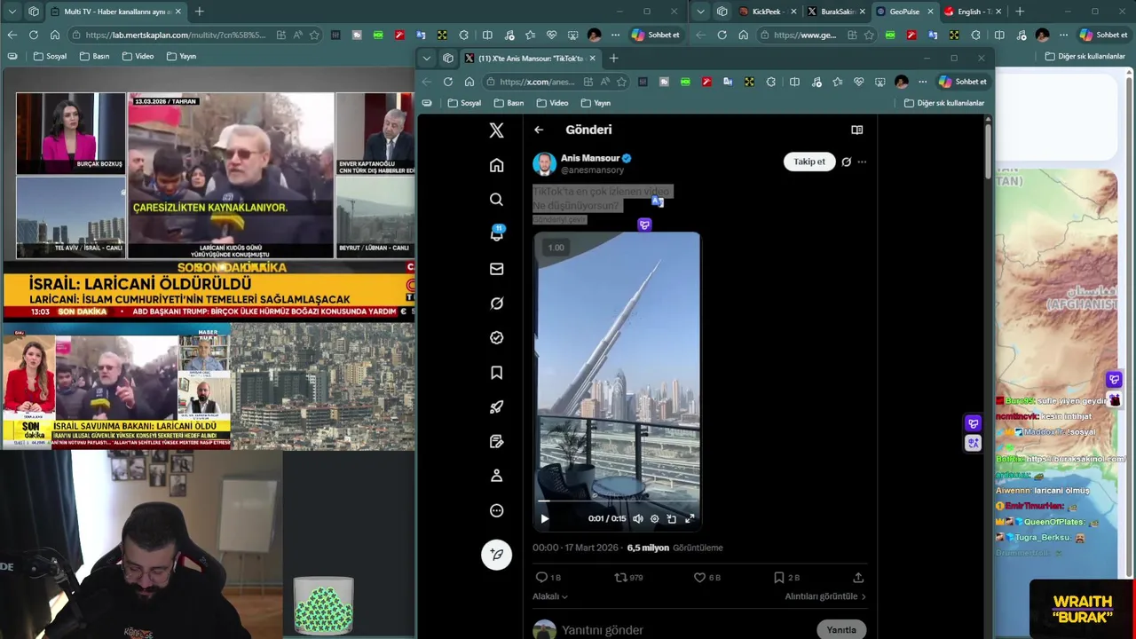Open verified checkmark icon in X sidebar
Image resolution: width=1136 pixels, height=639 pixels.
(496, 337)
